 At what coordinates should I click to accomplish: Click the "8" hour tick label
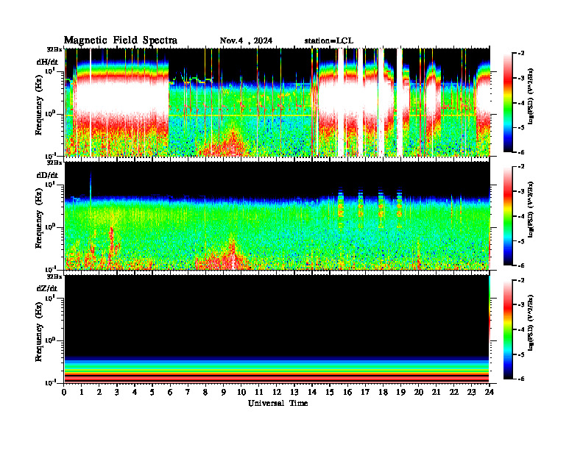205,392
